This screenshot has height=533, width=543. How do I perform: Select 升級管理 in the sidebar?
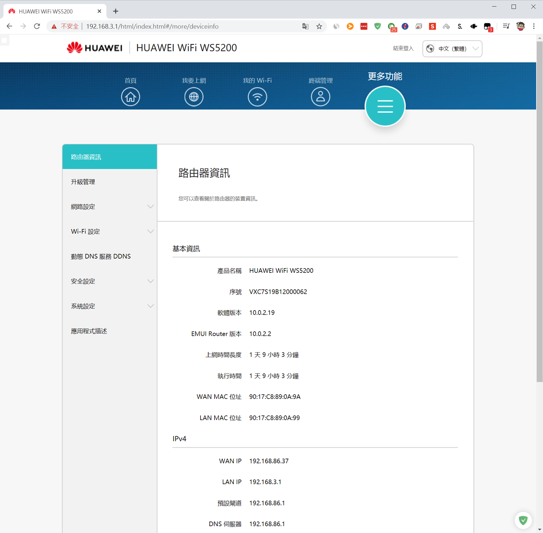tap(83, 182)
